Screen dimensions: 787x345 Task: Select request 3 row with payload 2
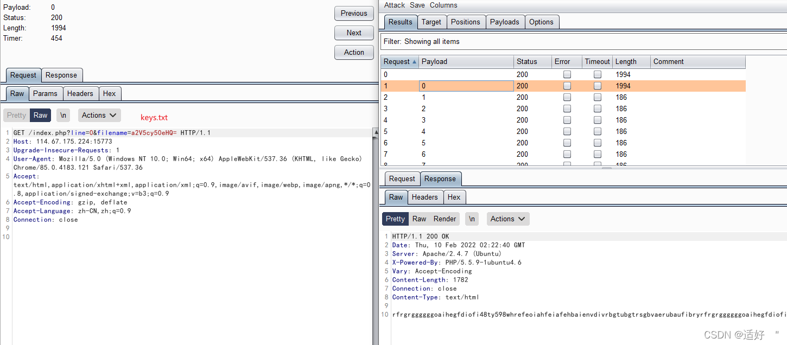(x=563, y=108)
